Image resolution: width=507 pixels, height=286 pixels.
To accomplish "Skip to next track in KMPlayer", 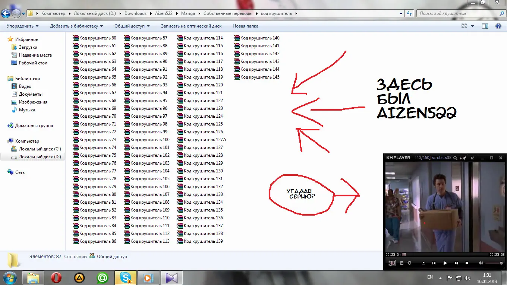I will [456, 263].
